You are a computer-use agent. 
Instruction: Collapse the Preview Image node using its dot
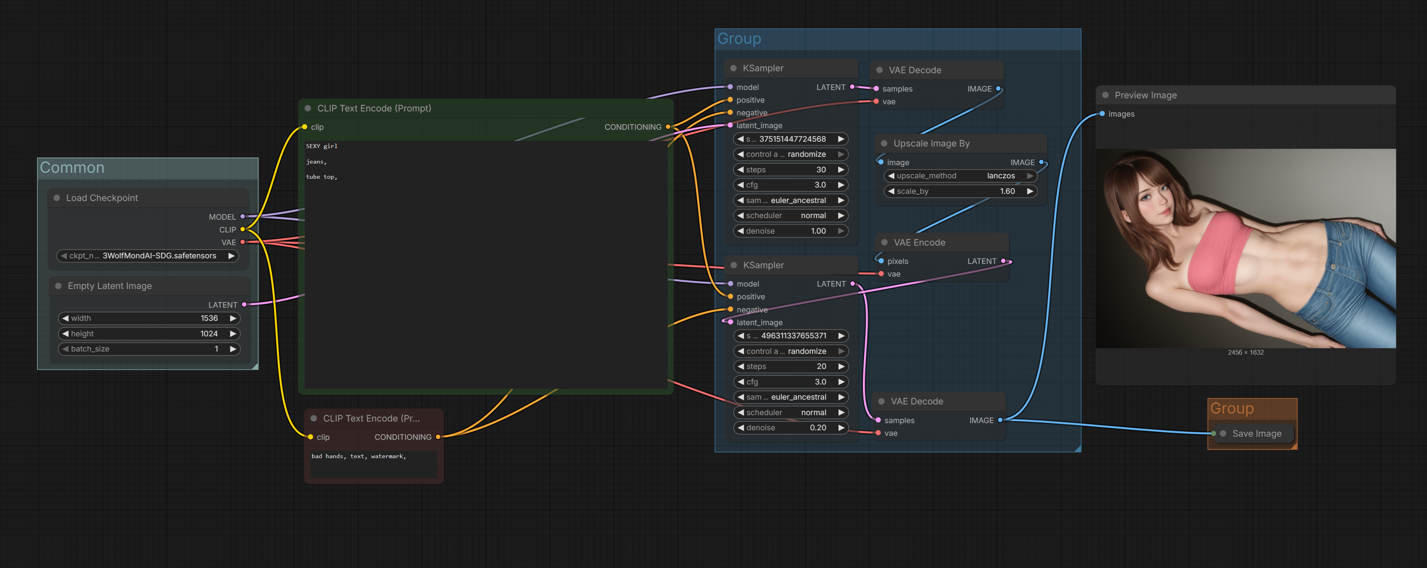coord(1105,95)
